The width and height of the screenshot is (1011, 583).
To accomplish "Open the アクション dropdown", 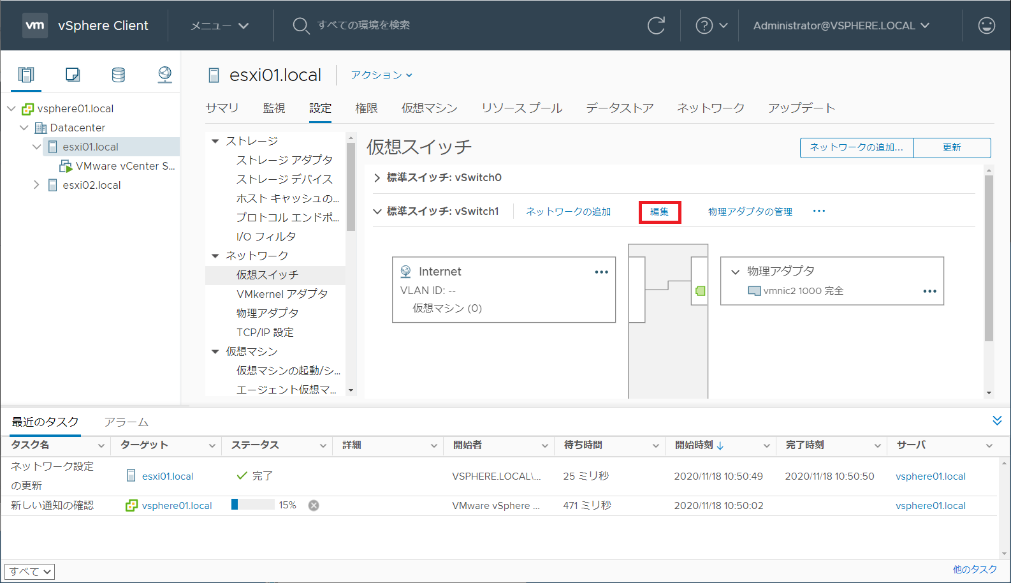I will pos(381,75).
